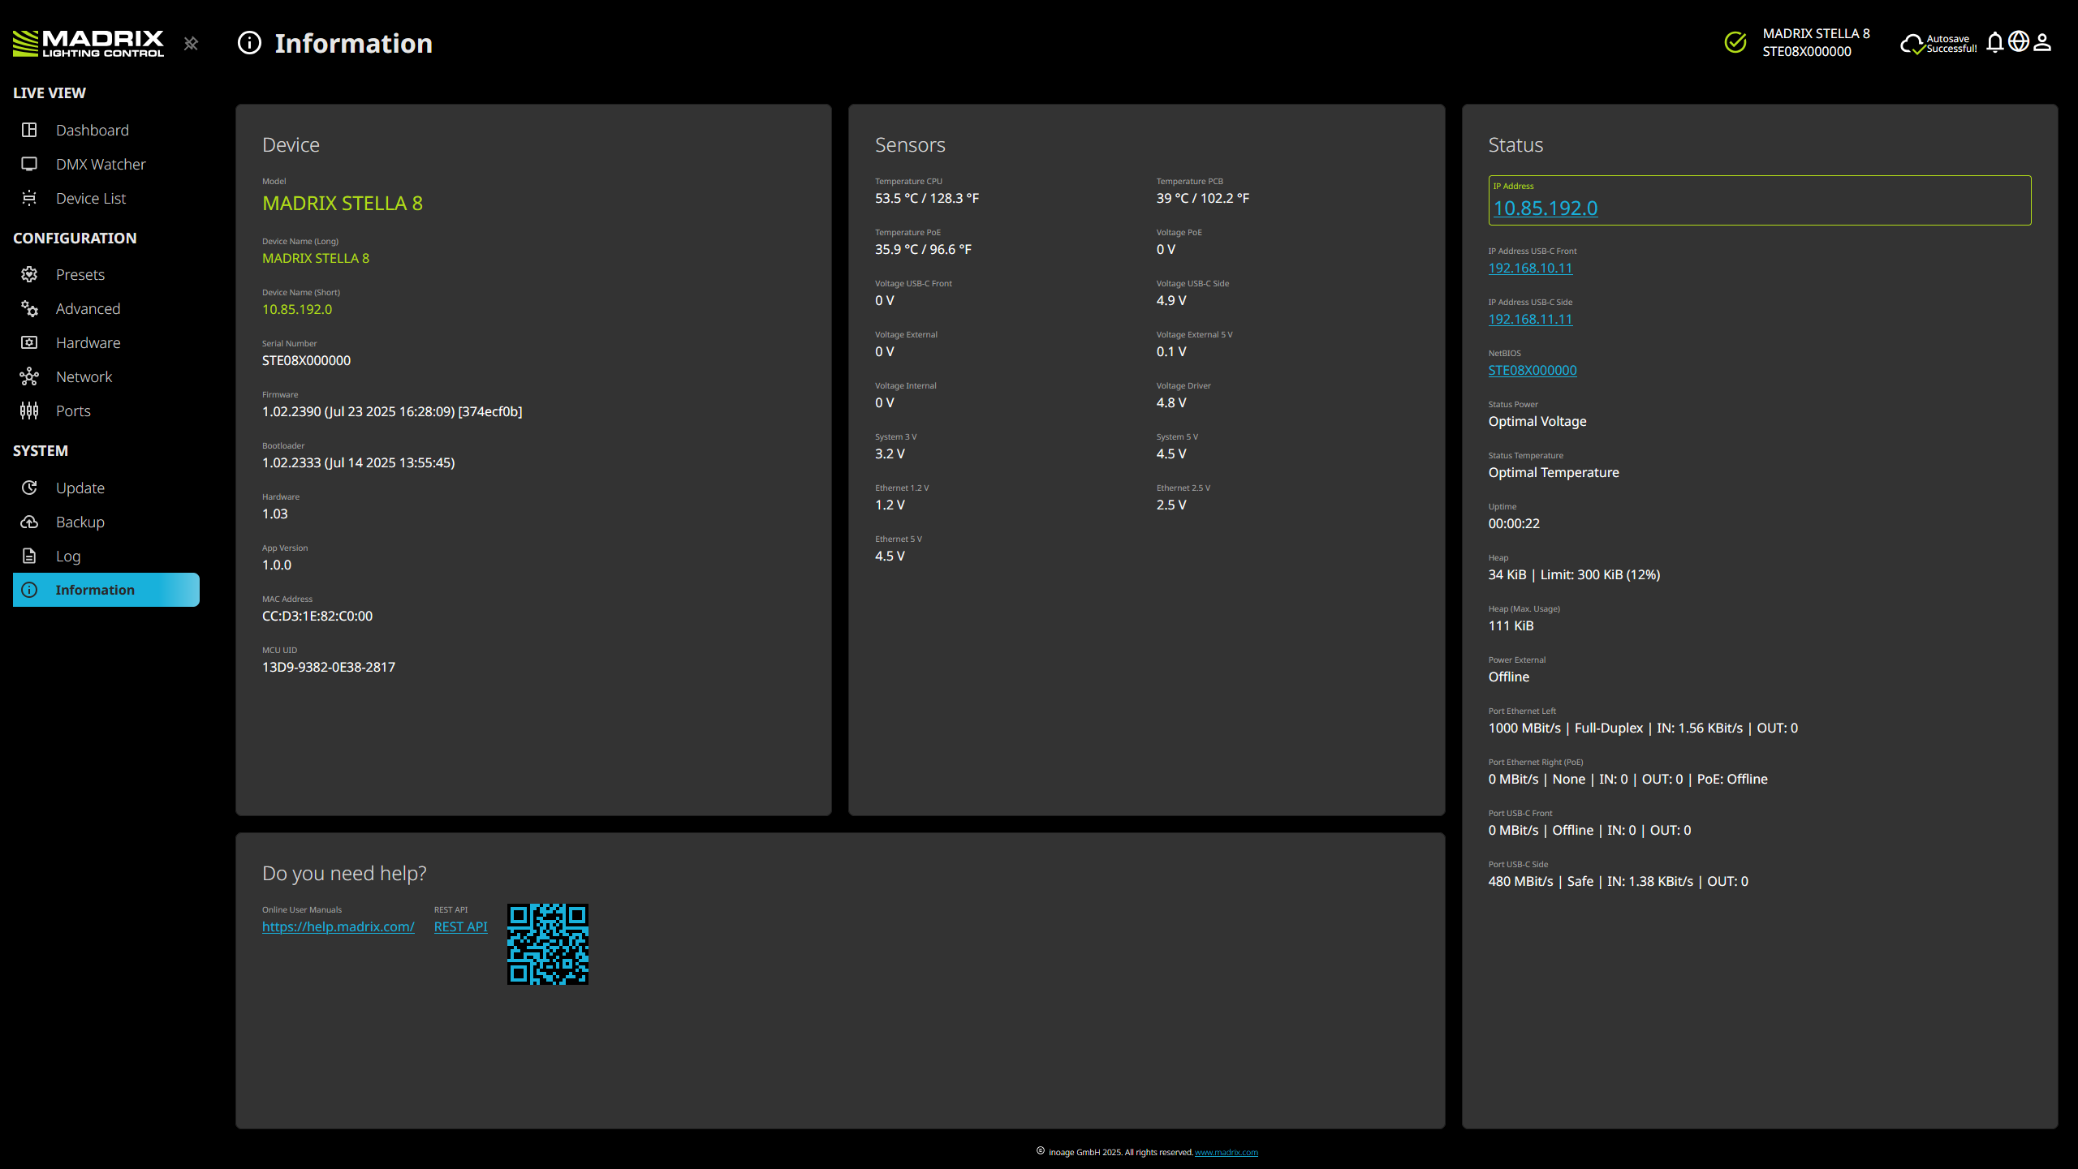Click header device name MADRIX STELLA 8
Viewport: 2078px width, 1169px height.
(x=1816, y=33)
